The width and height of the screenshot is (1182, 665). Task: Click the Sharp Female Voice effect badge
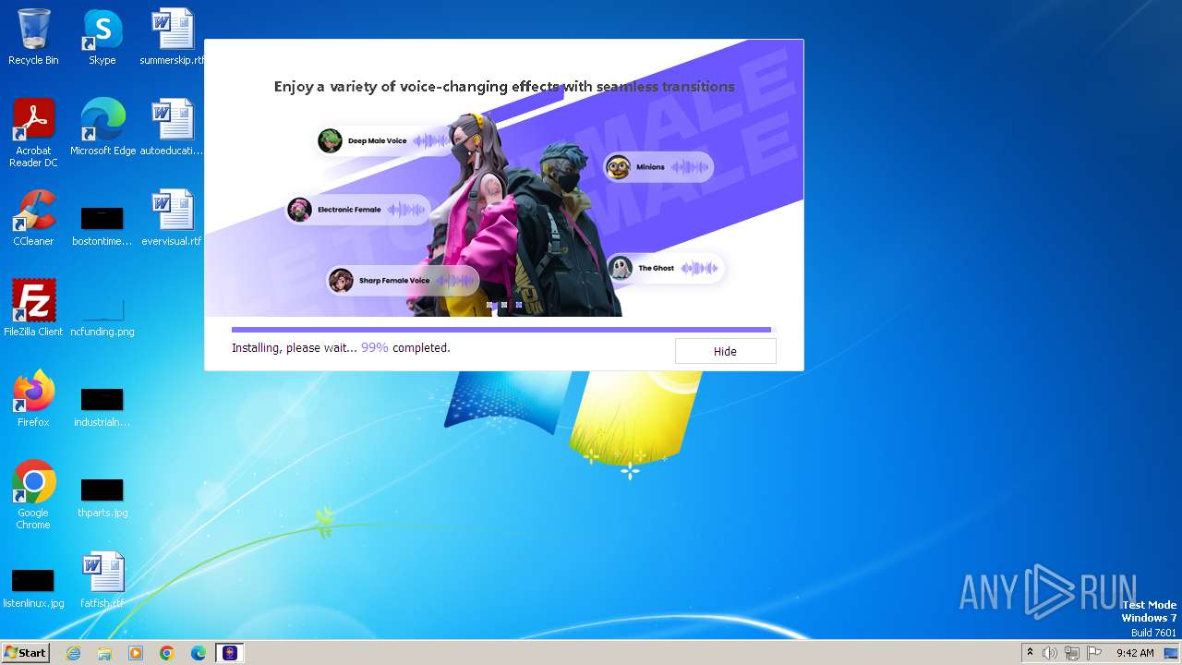click(x=403, y=280)
